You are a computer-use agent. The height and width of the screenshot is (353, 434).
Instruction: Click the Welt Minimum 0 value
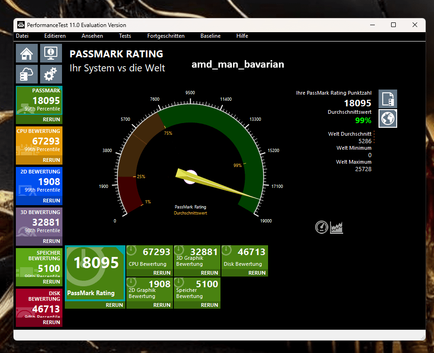[370, 155]
